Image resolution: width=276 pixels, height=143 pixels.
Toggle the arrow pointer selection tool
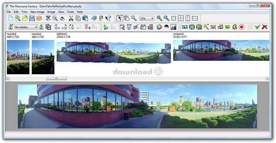tap(120, 18)
